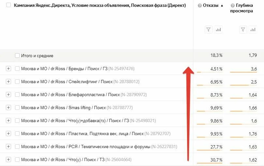Screen dimensions: 264x166
Task: Check the Спейслифтинг / Поиск campaign row
Action: click(17, 82)
